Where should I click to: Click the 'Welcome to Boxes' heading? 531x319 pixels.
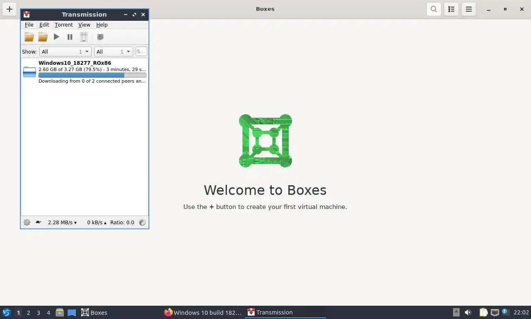265,190
